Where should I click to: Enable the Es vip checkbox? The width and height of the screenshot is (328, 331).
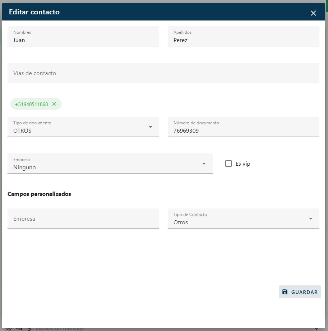tap(228, 164)
